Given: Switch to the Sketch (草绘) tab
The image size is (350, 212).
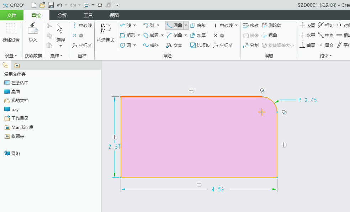Looking at the screenshot, I should click(x=36, y=15).
